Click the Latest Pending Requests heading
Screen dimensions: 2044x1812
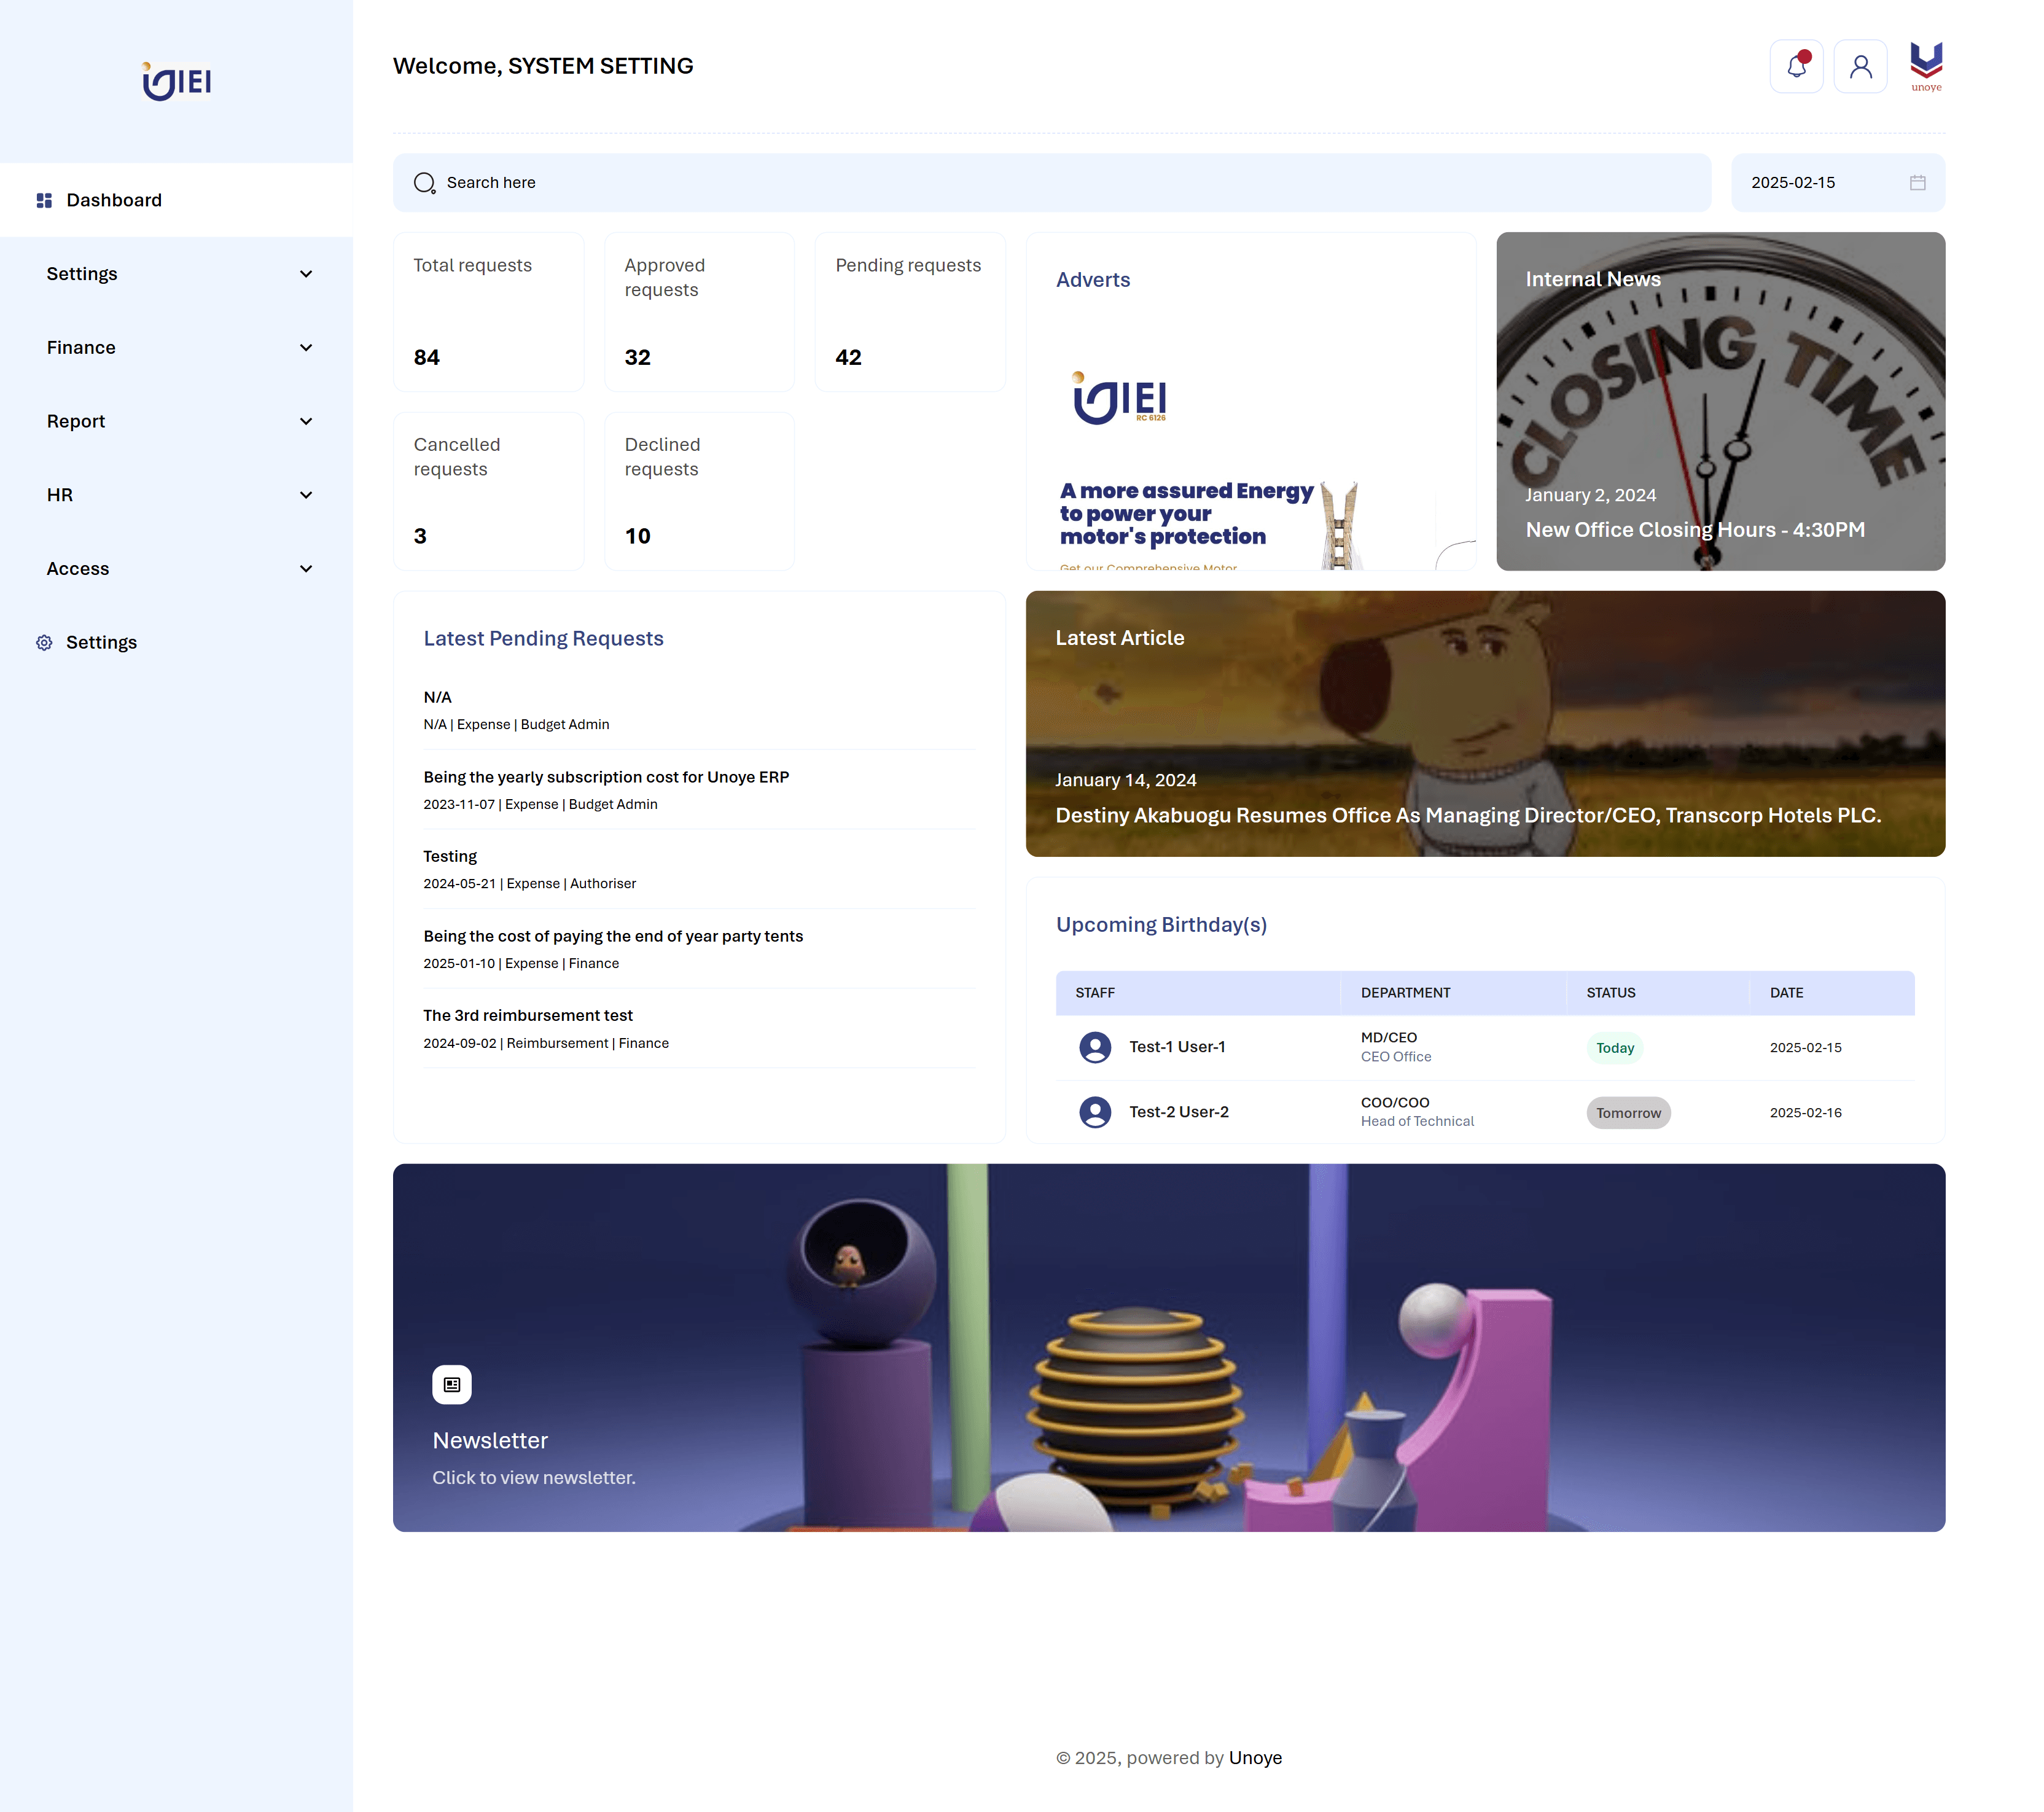click(x=543, y=639)
